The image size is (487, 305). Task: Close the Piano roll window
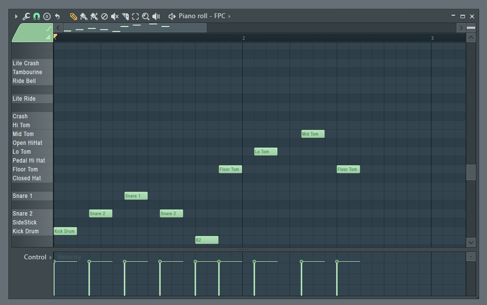[x=472, y=16]
